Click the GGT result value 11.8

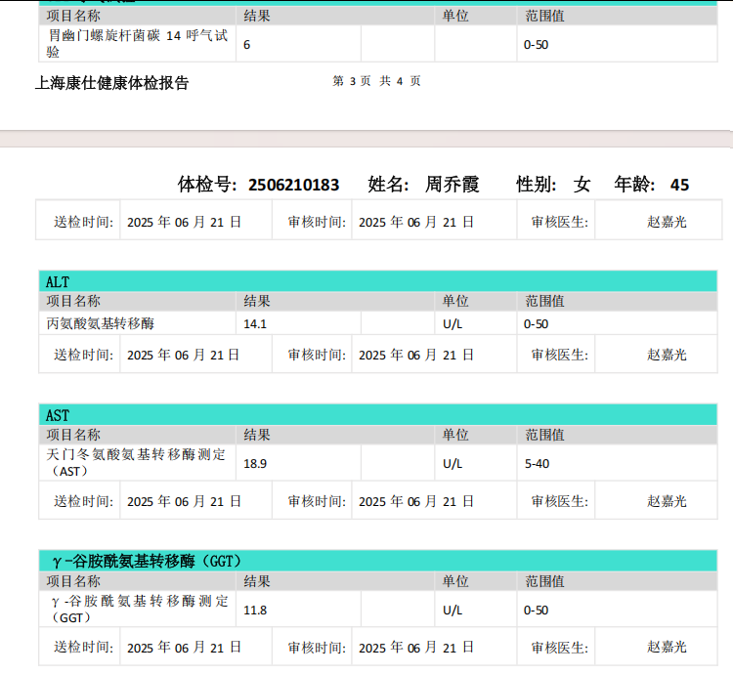pyautogui.click(x=255, y=611)
